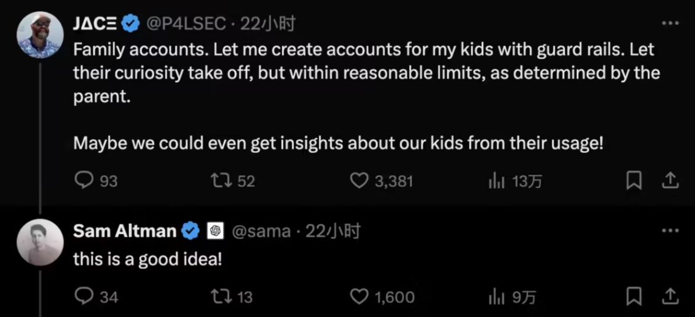The image size is (695, 317).
Task: View analytics on JACE's tweet
Action: pyautogui.click(x=495, y=181)
